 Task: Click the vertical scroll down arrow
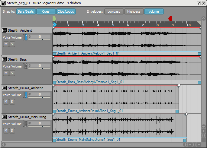point(203,126)
